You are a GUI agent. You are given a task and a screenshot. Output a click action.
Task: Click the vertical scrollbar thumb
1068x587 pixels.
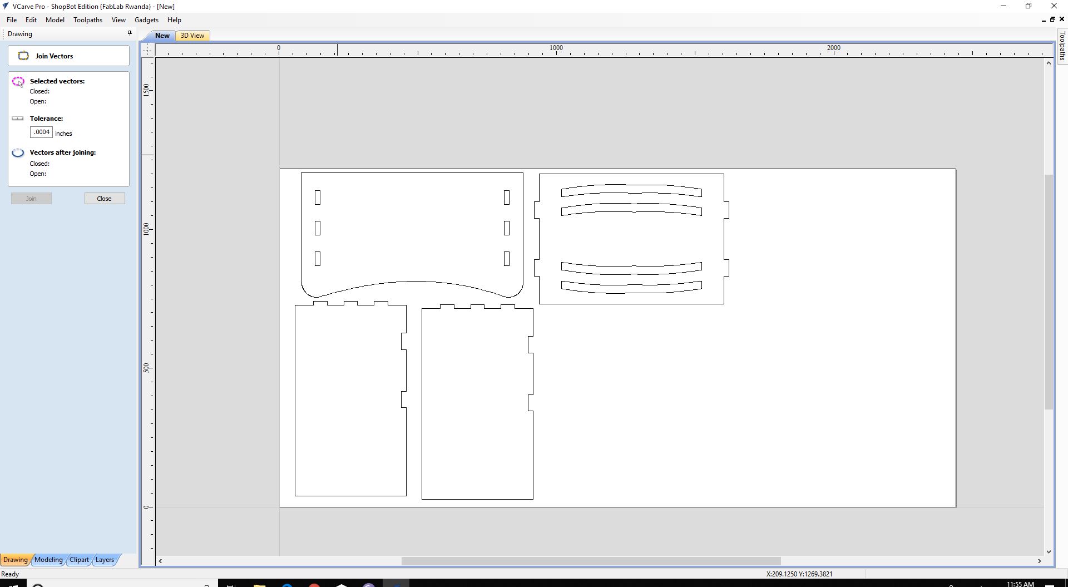tap(1049, 292)
